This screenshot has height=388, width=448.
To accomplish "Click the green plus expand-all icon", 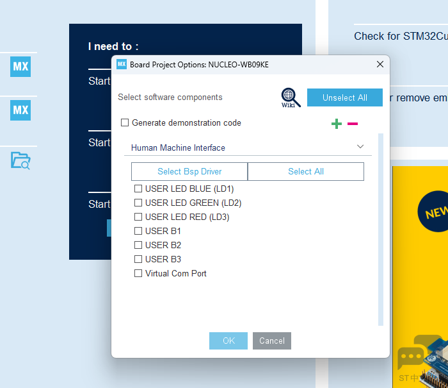I will click(337, 124).
